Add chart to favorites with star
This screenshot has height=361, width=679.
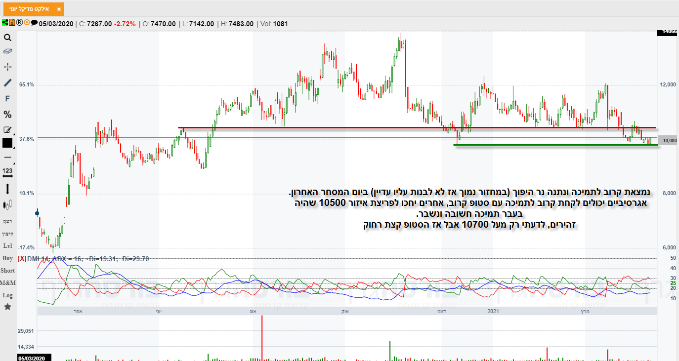(x=7, y=307)
